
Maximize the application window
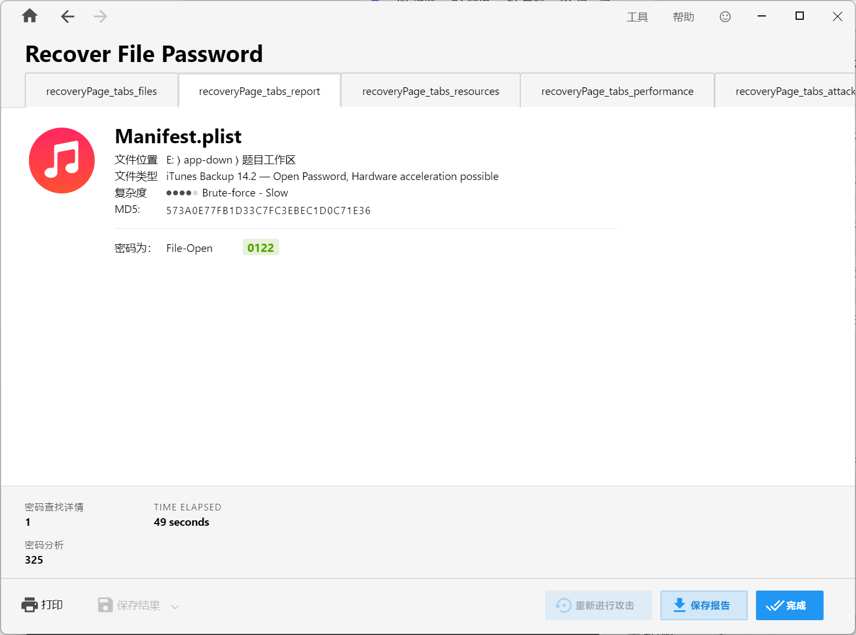(x=799, y=16)
